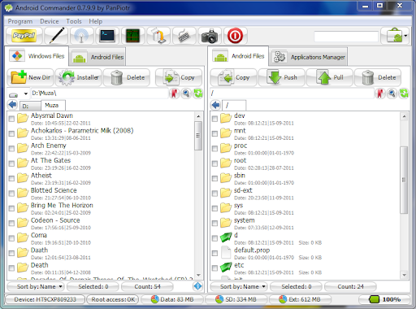This screenshot has width=416, height=309.
Task: Open left Sort by: Name dropdown
Action: click(x=36, y=286)
